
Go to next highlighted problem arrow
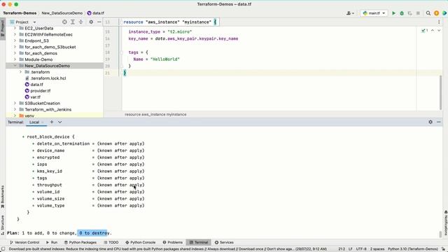coord(439,31)
